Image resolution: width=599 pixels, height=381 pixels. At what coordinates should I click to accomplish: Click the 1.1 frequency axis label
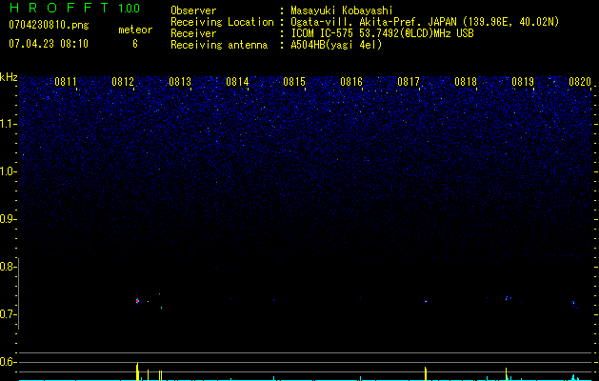[9, 124]
